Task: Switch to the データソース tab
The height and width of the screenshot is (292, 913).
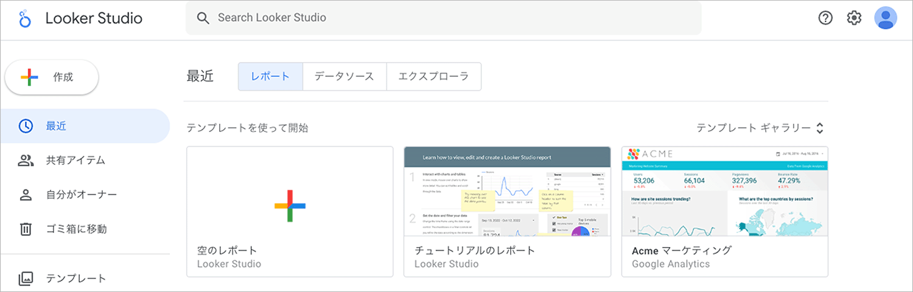Action: (x=345, y=77)
